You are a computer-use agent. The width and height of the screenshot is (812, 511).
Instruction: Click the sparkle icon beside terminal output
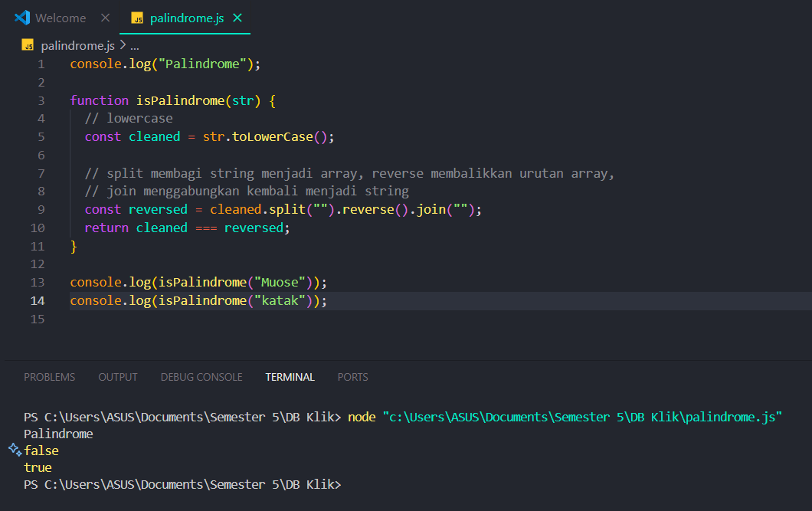coord(15,450)
